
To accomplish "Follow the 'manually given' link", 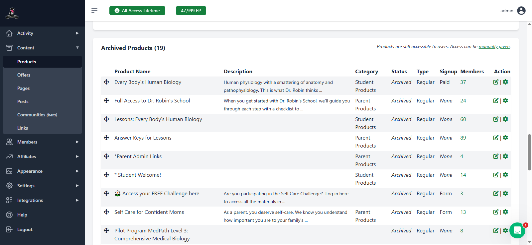I will 494,47.
